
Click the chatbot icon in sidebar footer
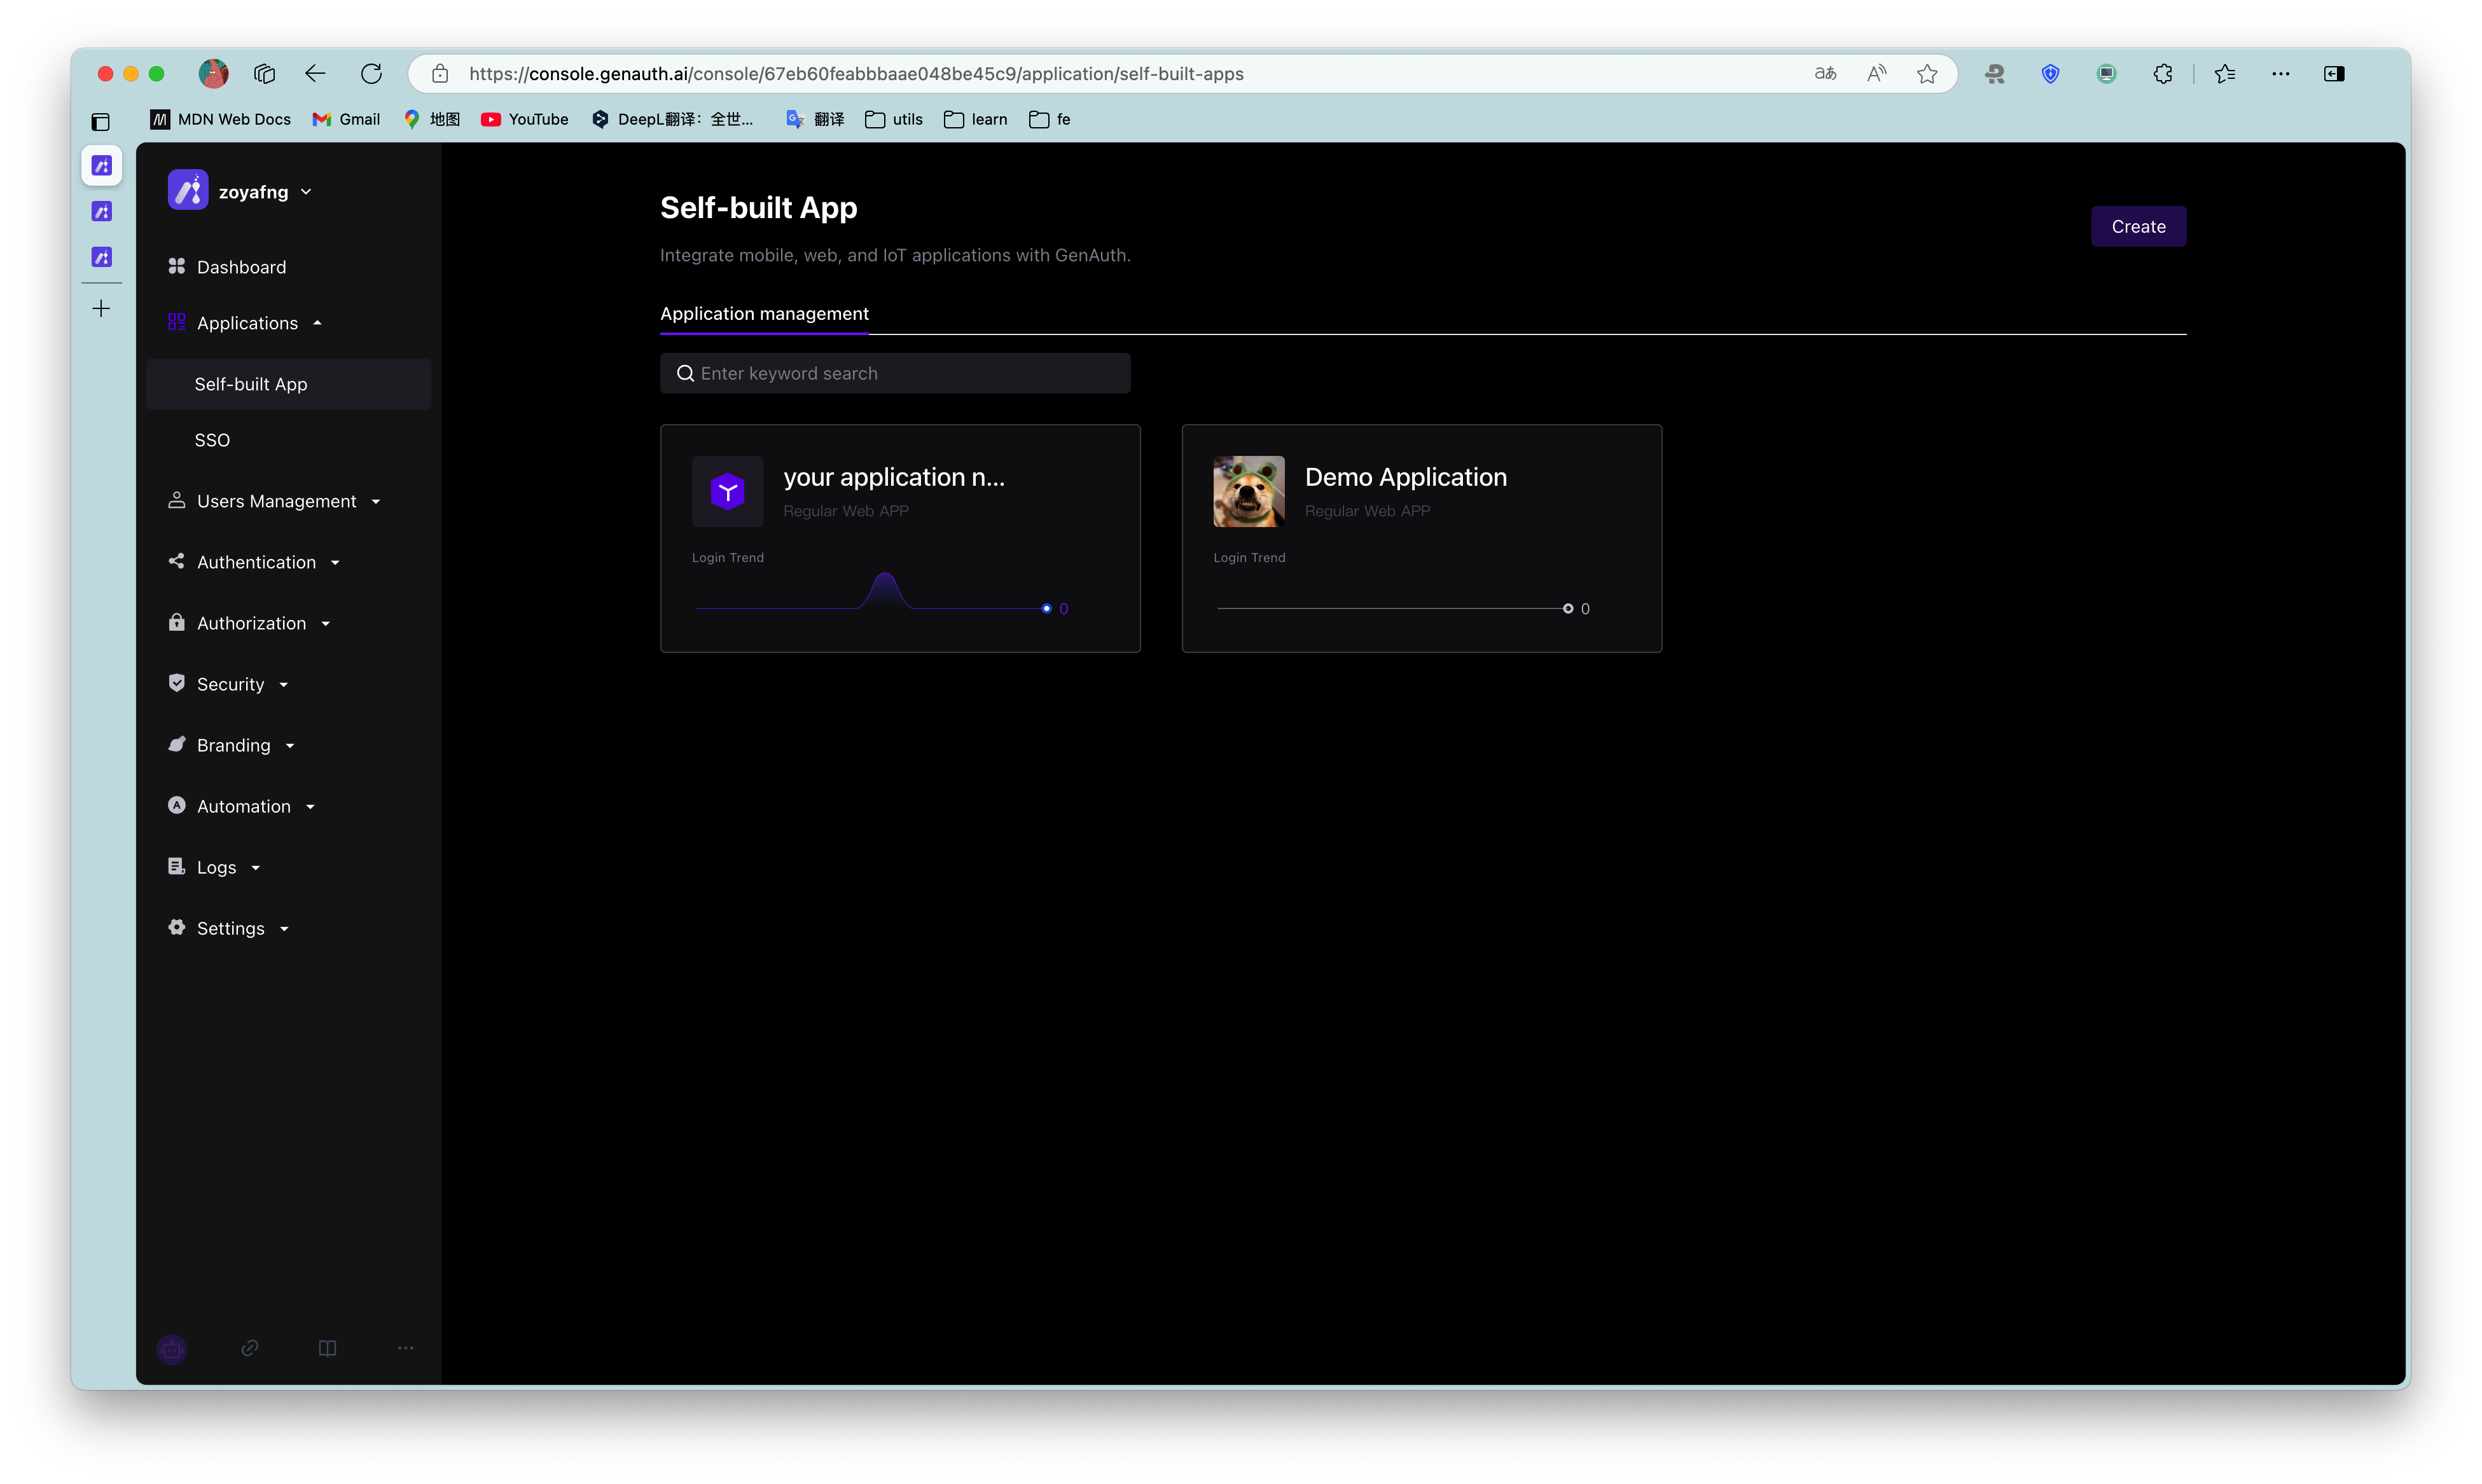[172, 1349]
